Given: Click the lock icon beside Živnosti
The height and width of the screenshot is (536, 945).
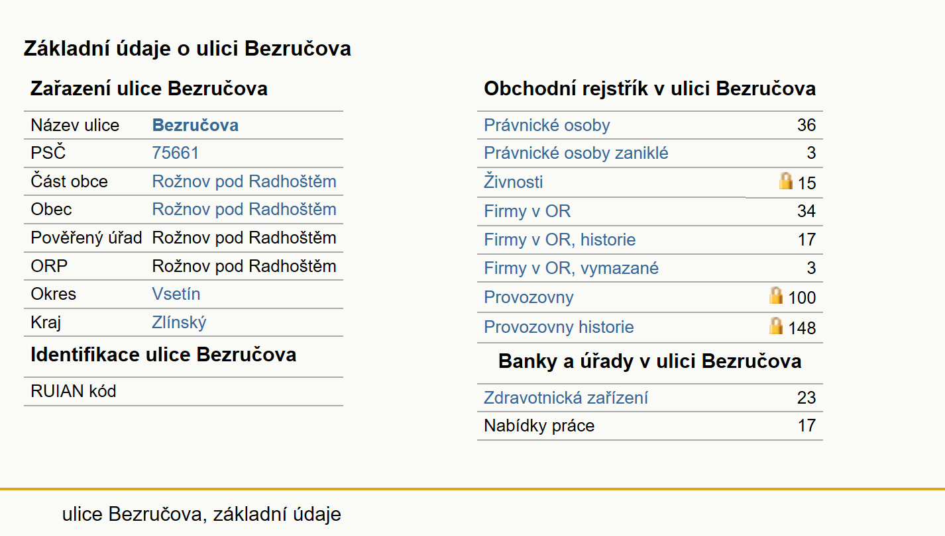Looking at the screenshot, I should click(x=786, y=181).
